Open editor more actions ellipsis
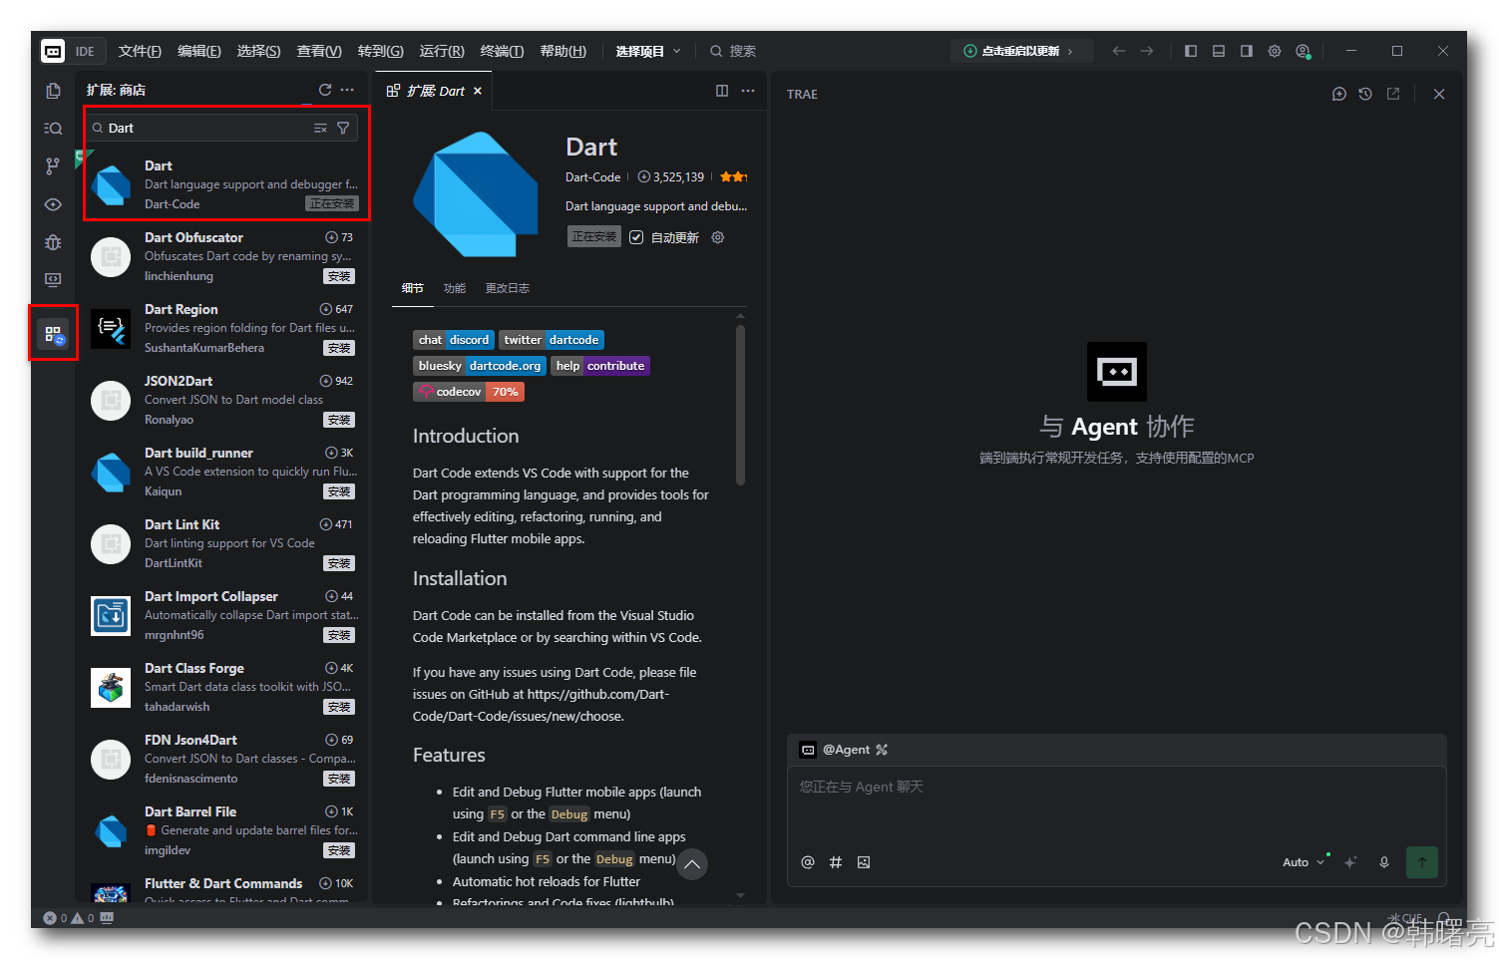The height and width of the screenshot is (960, 1499). (748, 91)
